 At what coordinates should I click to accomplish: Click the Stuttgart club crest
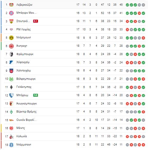pyautogui.click(x=11, y=21)
